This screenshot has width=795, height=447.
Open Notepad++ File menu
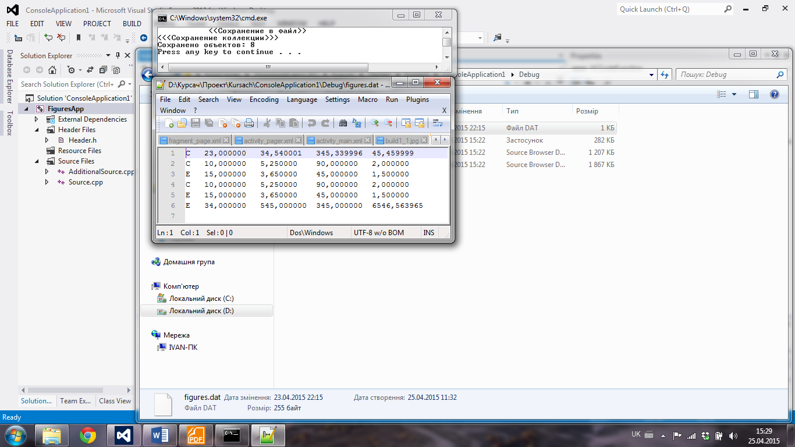(x=165, y=100)
